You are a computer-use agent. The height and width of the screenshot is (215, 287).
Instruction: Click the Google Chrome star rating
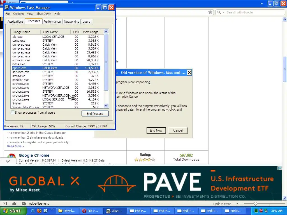click(x=145, y=160)
